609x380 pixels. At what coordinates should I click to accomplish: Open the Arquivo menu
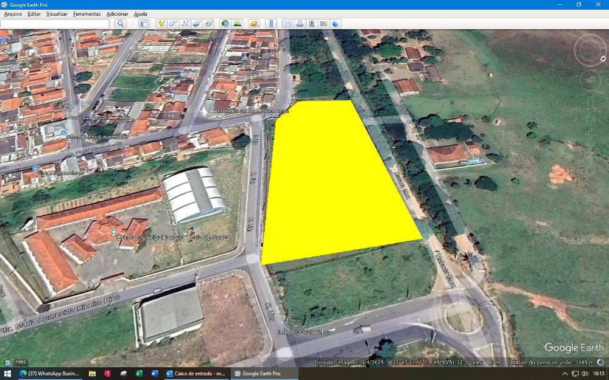coord(13,13)
